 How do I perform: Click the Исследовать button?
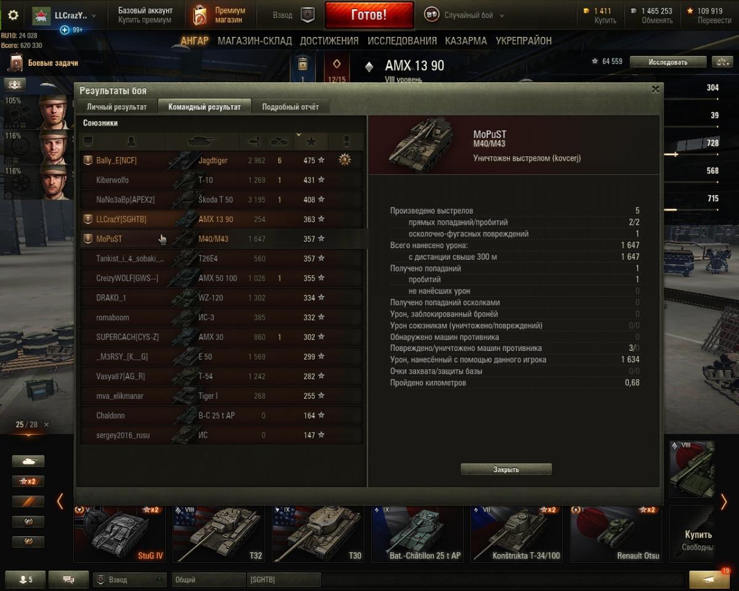tap(668, 62)
